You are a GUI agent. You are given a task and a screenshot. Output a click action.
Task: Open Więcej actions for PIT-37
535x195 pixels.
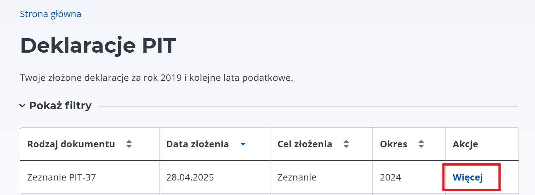468,177
